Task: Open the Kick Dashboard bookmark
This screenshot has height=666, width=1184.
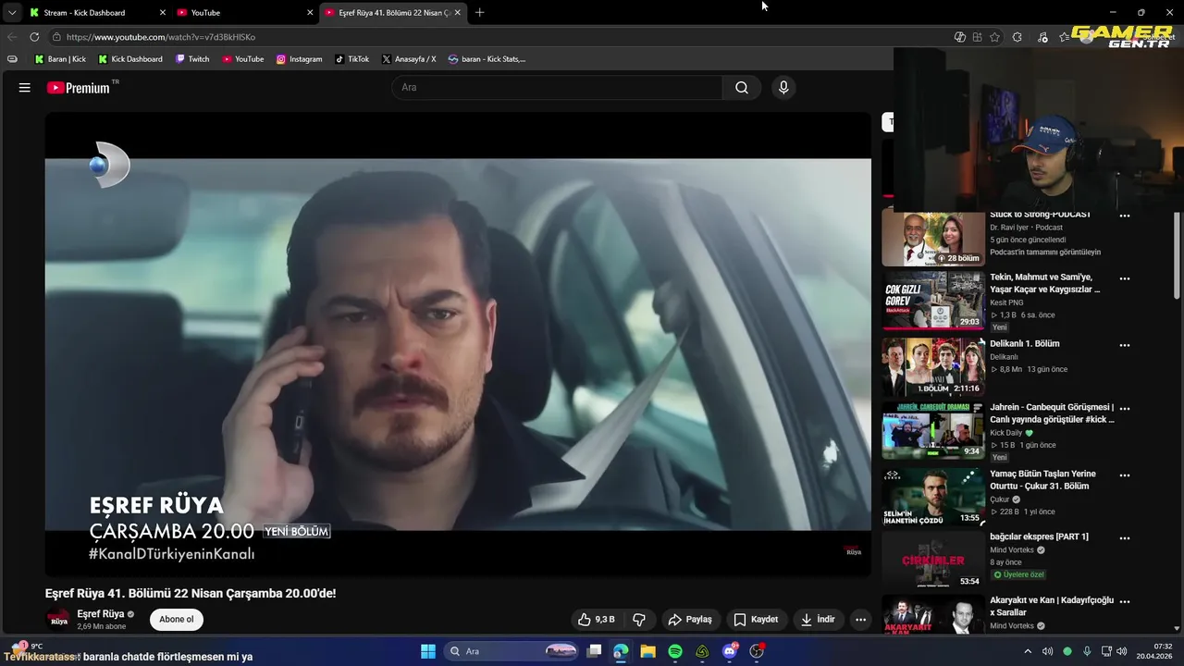Action: 130,59
